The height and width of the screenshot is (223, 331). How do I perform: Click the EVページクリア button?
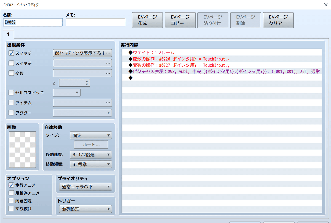point(279,20)
